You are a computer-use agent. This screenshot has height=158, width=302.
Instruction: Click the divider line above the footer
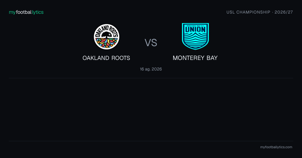(151, 141)
